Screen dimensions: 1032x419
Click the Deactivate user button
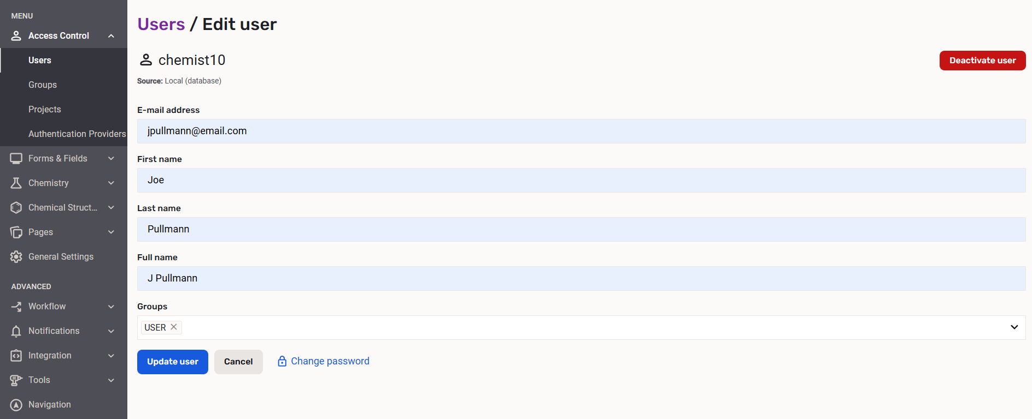(982, 61)
